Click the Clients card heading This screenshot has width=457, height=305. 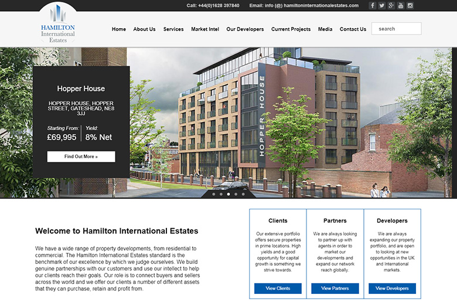tap(278, 221)
